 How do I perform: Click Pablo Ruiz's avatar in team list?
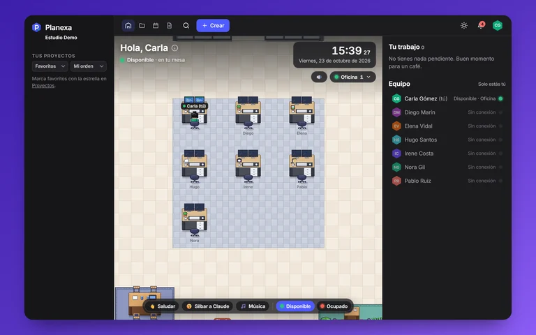point(396,181)
